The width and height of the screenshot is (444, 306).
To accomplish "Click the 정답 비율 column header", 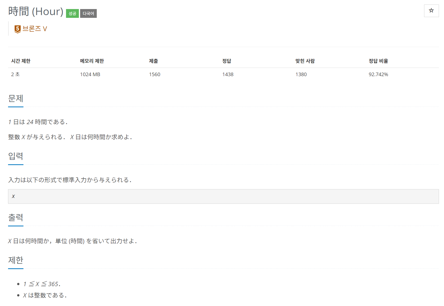I will (378, 61).
